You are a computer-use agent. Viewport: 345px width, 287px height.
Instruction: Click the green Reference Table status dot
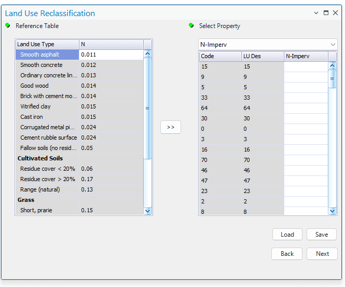[x=8, y=25]
